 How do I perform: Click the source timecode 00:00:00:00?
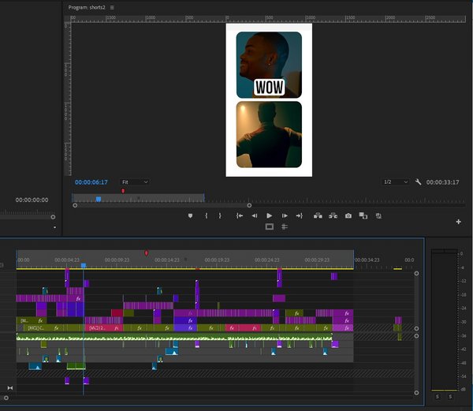[32, 200]
